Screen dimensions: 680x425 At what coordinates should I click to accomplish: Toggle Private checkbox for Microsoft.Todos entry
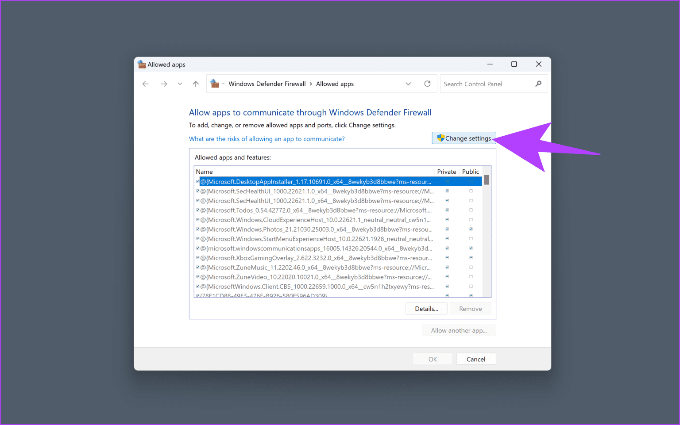447,210
